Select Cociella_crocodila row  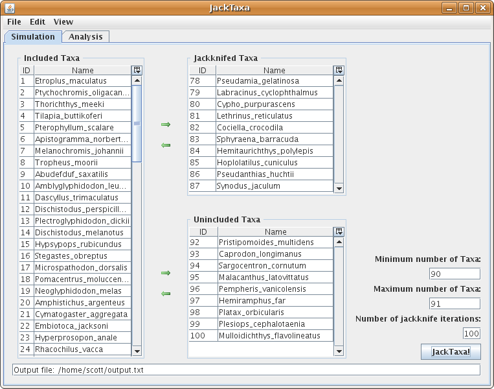[261, 128]
